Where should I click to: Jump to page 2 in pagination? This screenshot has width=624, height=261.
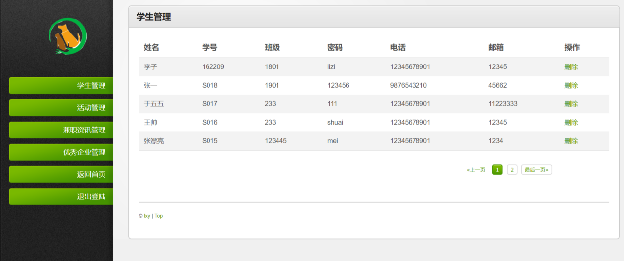tap(512, 170)
